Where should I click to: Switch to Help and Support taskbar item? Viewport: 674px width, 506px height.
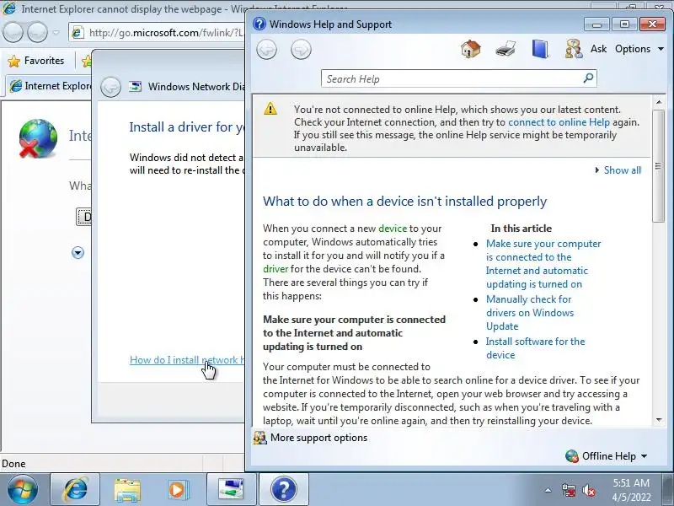(283, 489)
